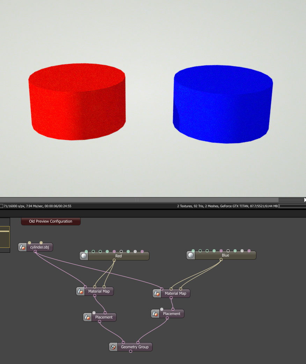Click the rendered red cylinder in viewport

pos(77,102)
